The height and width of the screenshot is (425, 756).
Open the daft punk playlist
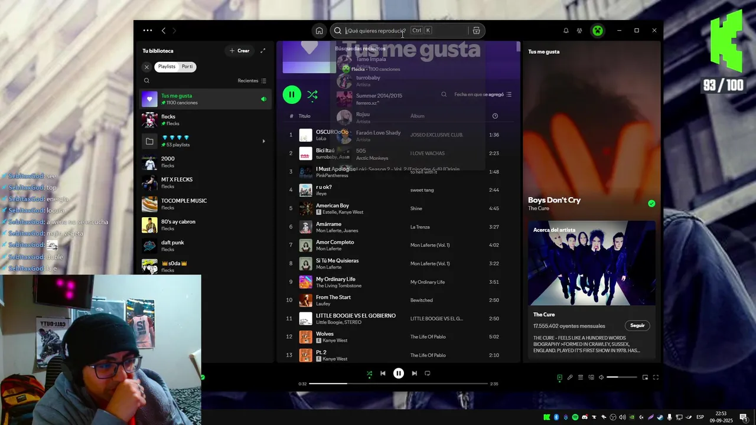[x=206, y=246]
